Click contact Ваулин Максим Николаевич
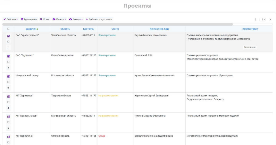 pos(150,35)
